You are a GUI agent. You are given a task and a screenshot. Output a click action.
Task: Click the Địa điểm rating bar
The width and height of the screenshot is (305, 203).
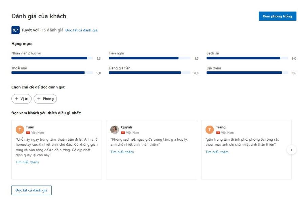click(247, 73)
